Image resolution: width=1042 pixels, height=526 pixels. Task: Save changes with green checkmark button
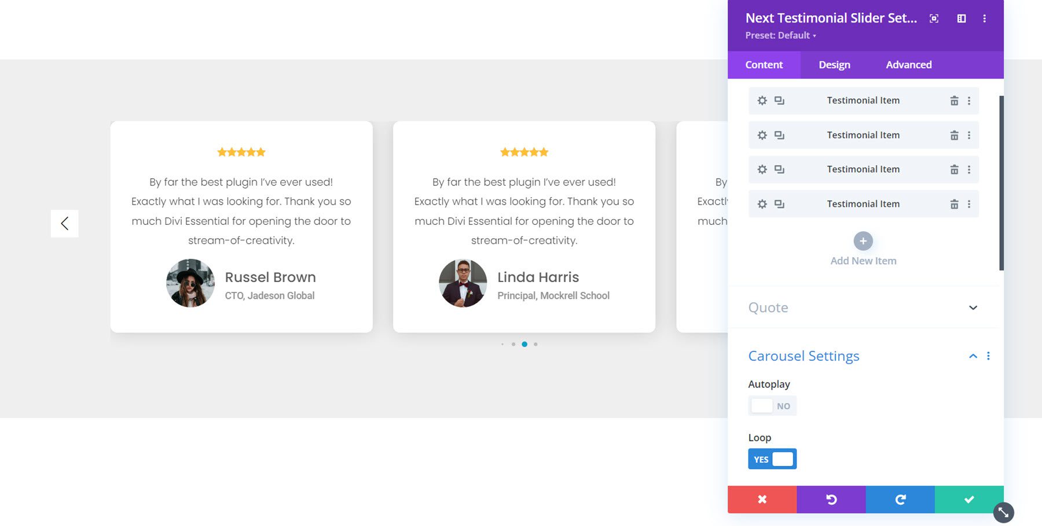[969, 499]
